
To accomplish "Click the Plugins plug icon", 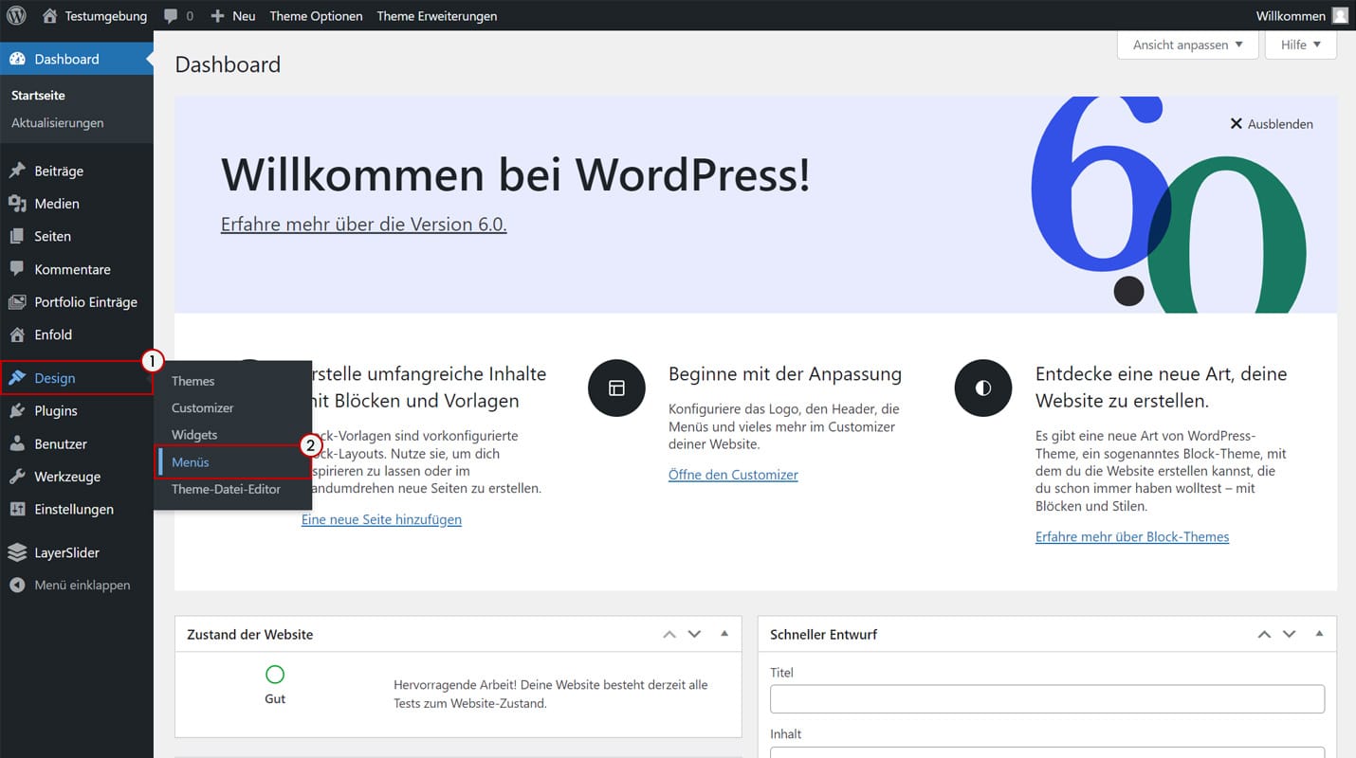I will (x=17, y=411).
